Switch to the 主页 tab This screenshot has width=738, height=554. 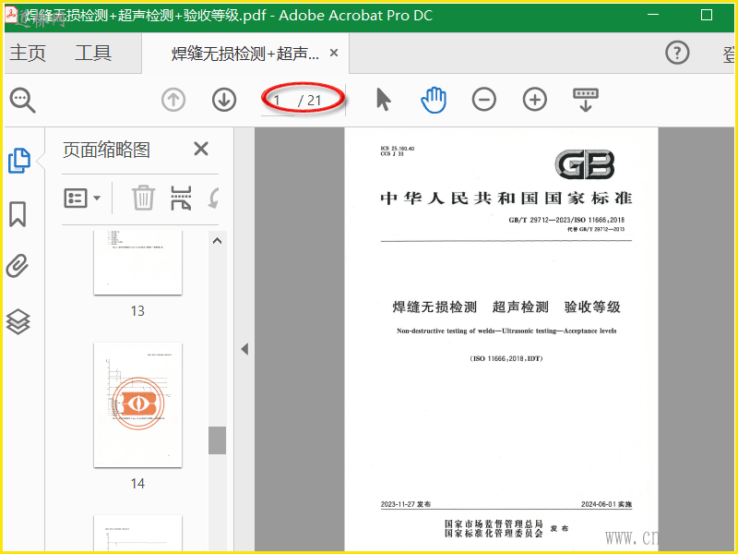[28, 53]
